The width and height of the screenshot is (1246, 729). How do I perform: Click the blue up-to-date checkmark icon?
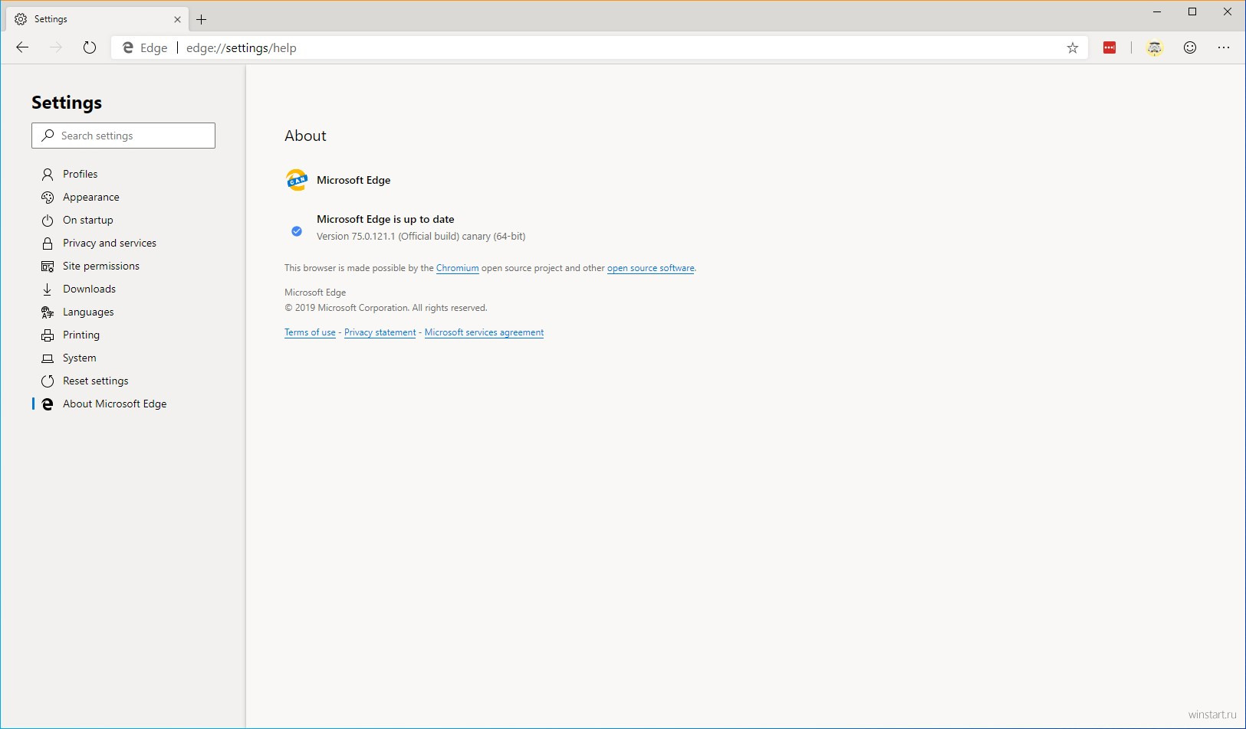[x=297, y=230]
